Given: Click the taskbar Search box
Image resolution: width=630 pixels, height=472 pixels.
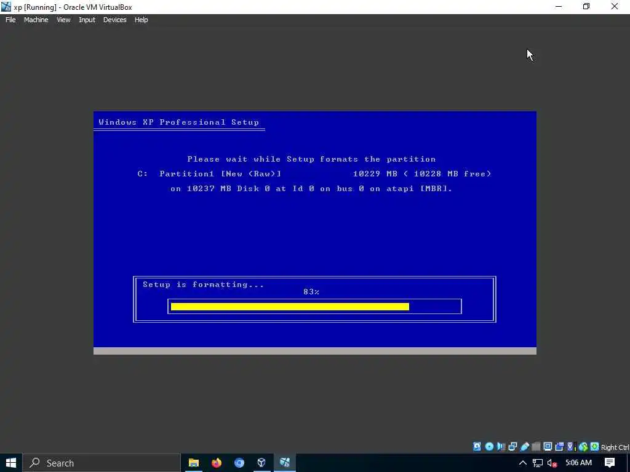Looking at the screenshot, I should coord(102,463).
